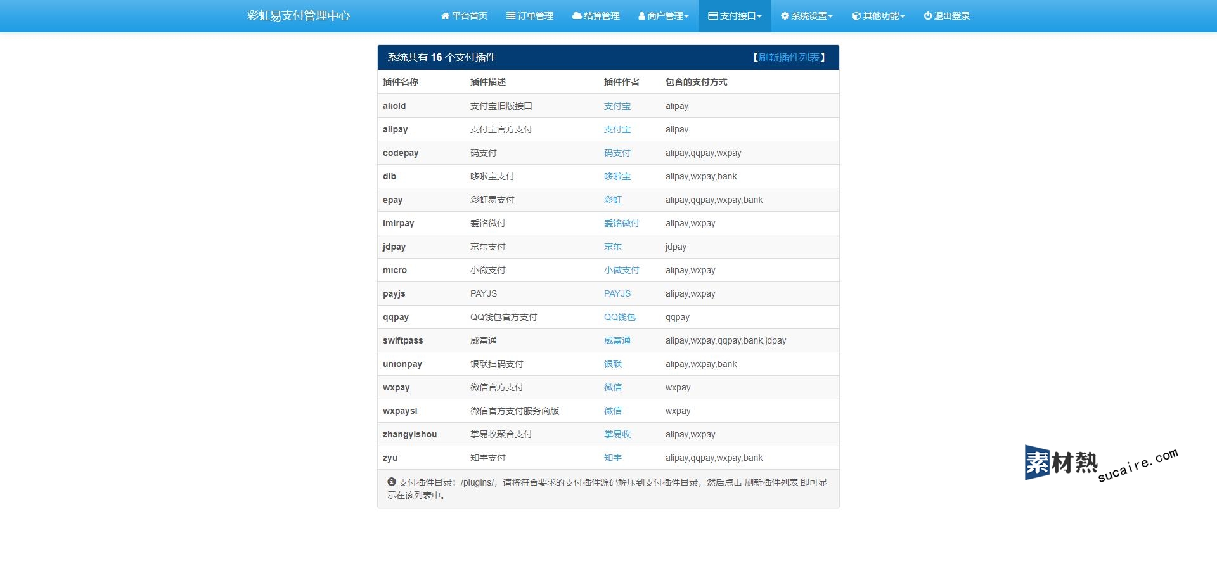The height and width of the screenshot is (580, 1217).
Task: Click the codepay plugin name
Action: 401,153
